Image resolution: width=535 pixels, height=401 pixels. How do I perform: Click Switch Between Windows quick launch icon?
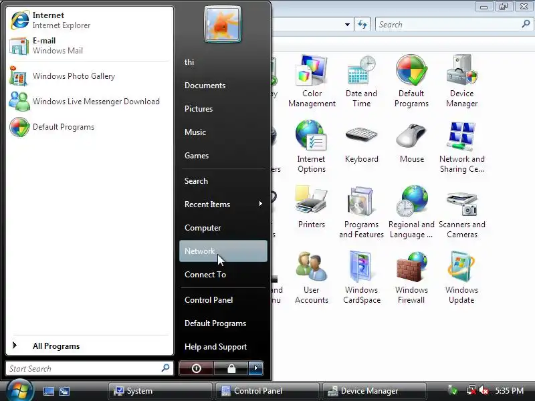(x=64, y=391)
